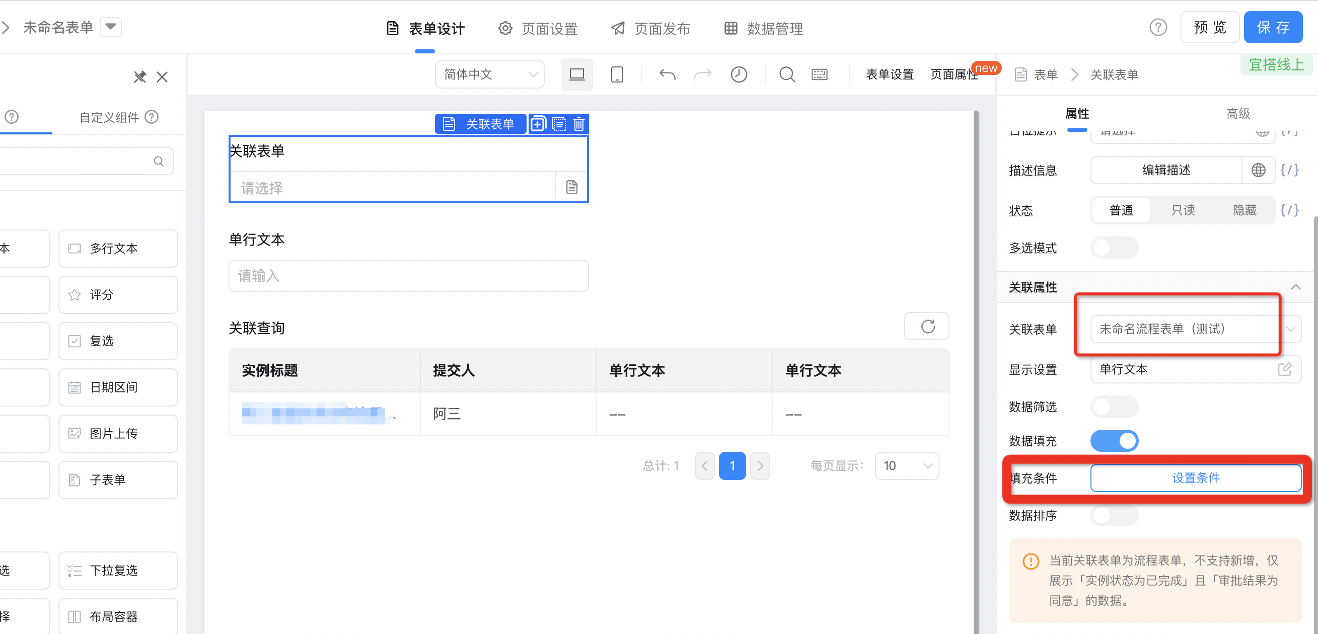Viewport: 1318px width, 634px height.
Task: Open the 关联表单 selection dropdown
Action: pyautogui.click(x=1196, y=329)
